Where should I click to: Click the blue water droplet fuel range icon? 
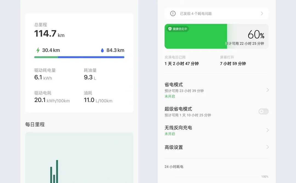coord(102,50)
